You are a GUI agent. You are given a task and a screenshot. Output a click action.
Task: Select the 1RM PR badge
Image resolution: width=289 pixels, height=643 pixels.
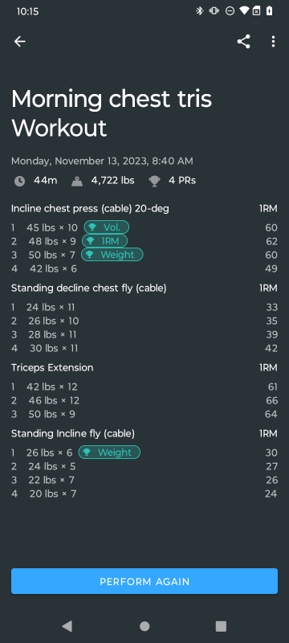coord(105,240)
